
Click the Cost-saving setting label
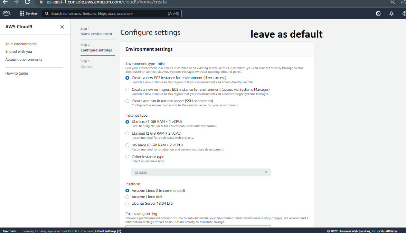point(141,214)
